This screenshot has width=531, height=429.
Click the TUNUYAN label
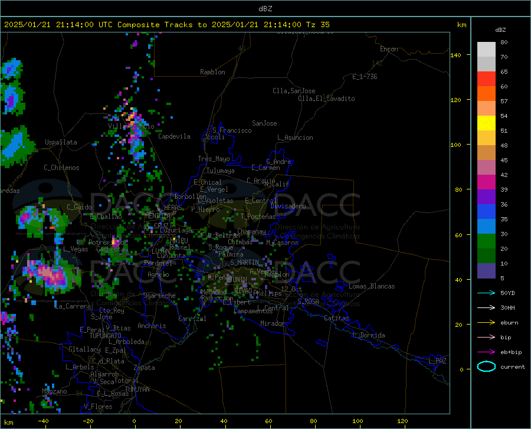pos(137,389)
